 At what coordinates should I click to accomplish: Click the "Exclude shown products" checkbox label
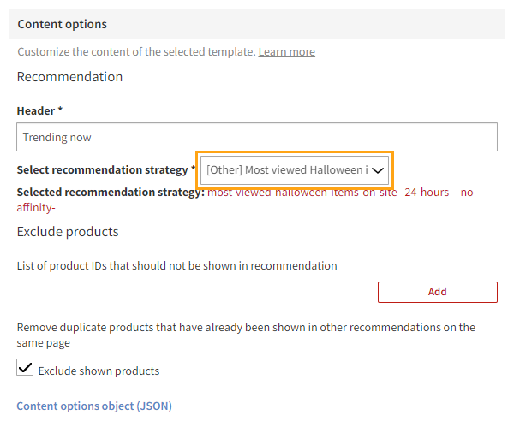point(99,371)
